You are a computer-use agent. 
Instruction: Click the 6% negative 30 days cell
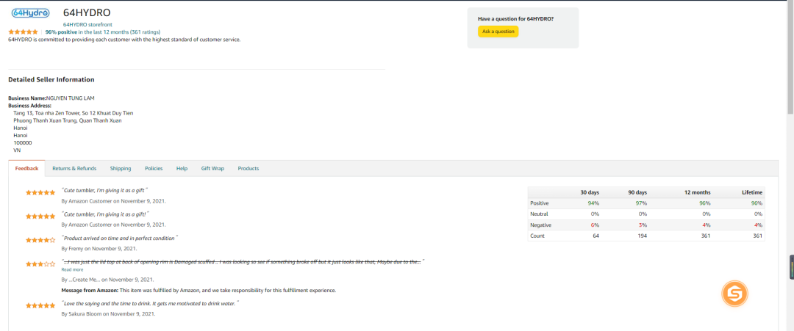(x=595, y=225)
